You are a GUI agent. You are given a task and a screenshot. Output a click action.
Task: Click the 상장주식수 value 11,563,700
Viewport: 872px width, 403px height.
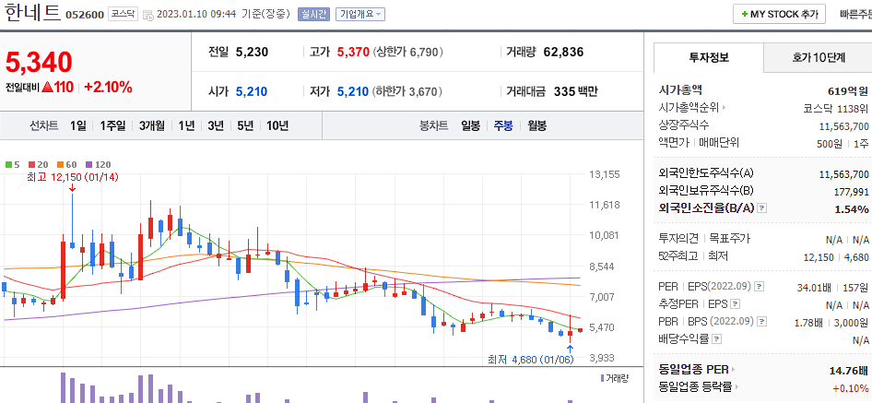pos(843,126)
